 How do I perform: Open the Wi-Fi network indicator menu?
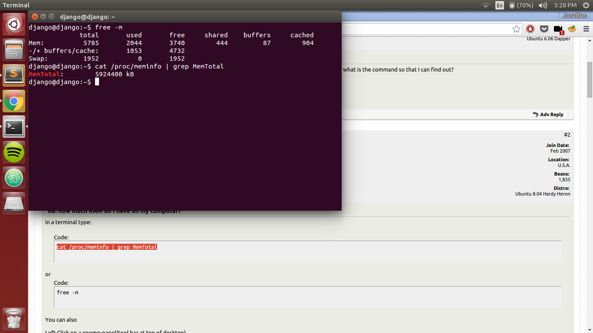(485, 5)
